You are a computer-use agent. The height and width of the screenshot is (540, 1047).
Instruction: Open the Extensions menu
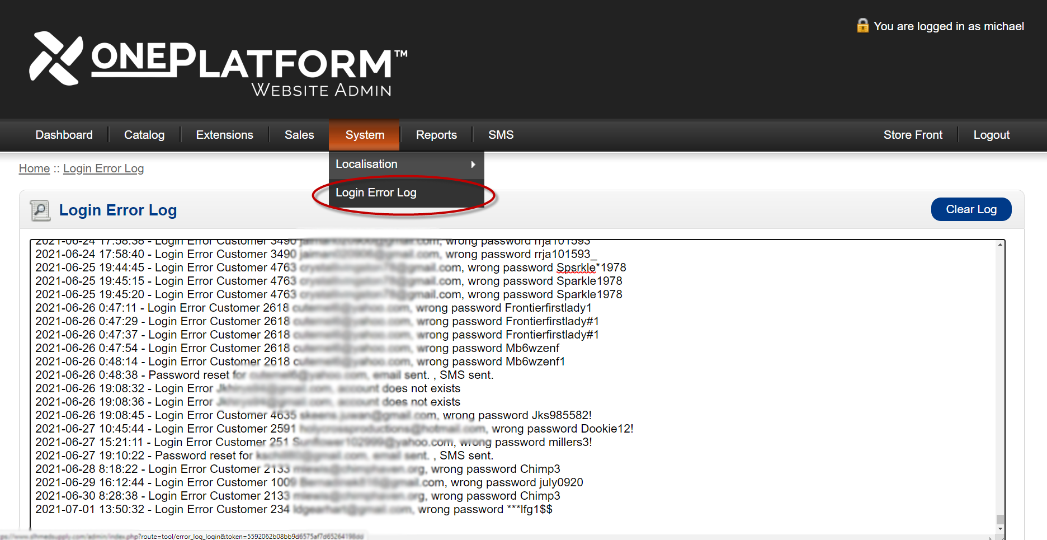(225, 135)
